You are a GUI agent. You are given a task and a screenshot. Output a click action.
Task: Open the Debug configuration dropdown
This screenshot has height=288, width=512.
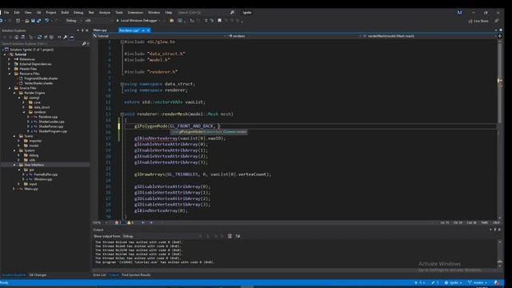[74, 21]
